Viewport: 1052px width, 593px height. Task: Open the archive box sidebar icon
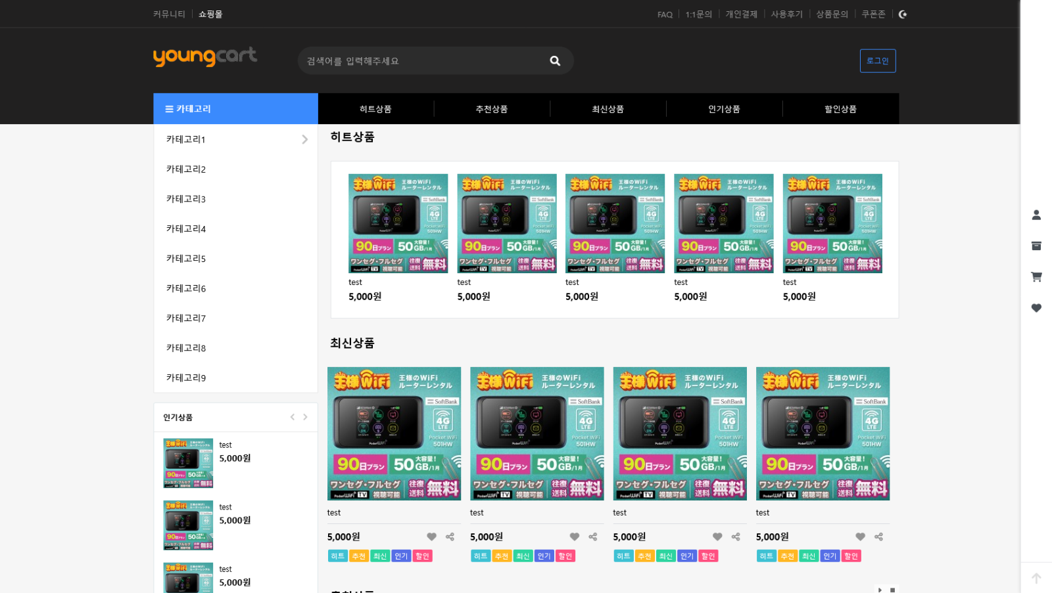coord(1036,246)
